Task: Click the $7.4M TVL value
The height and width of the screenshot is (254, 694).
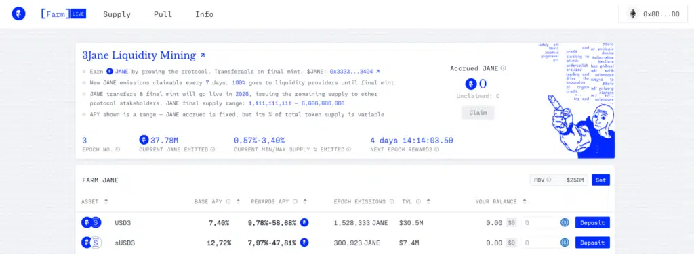Action: pyautogui.click(x=409, y=243)
